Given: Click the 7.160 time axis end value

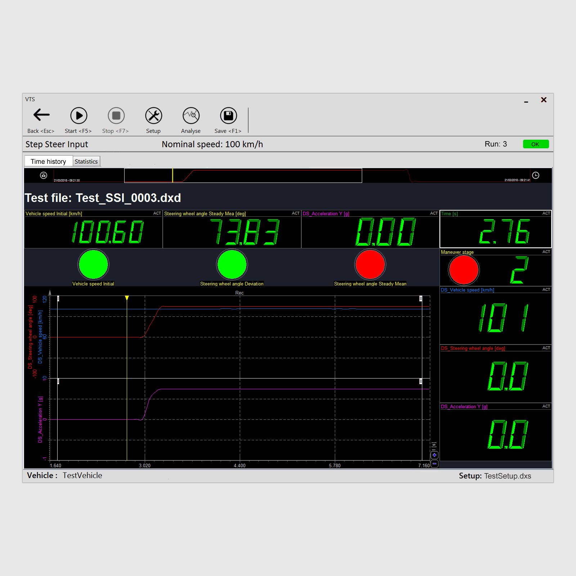Looking at the screenshot, I should point(424,465).
